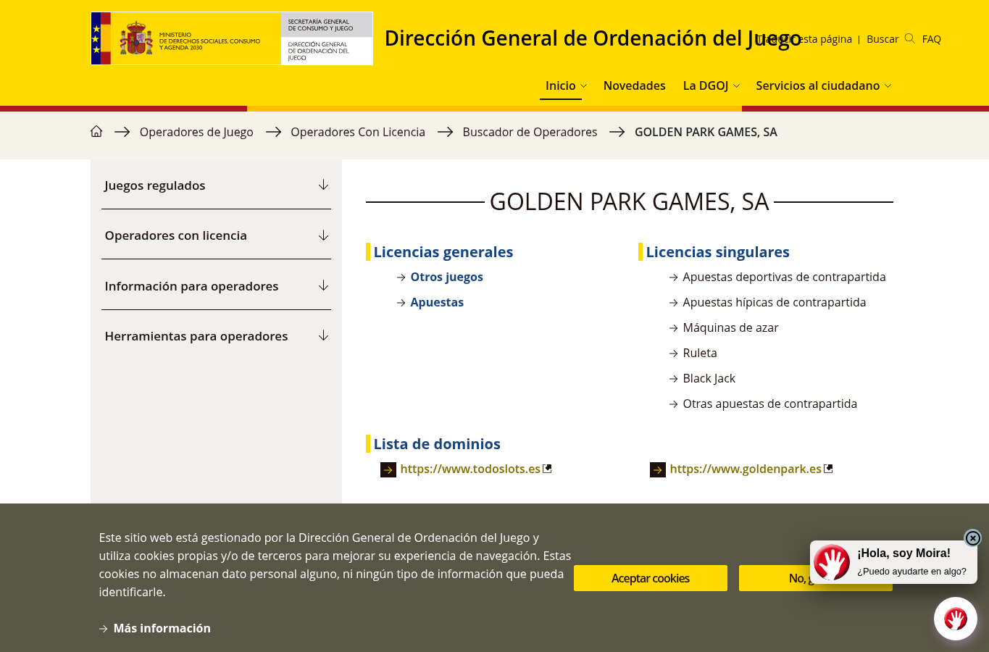Open Moira chatbot hand icon
This screenshot has height=652, width=989.
click(x=955, y=619)
